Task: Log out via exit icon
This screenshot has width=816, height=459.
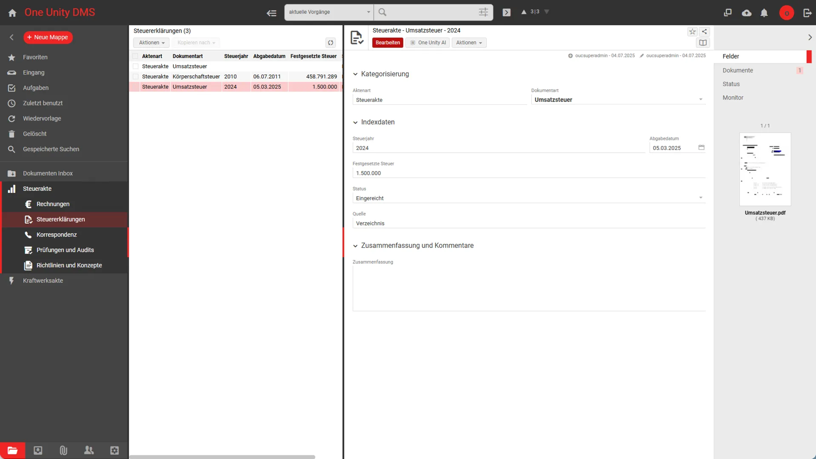Action: [807, 13]
